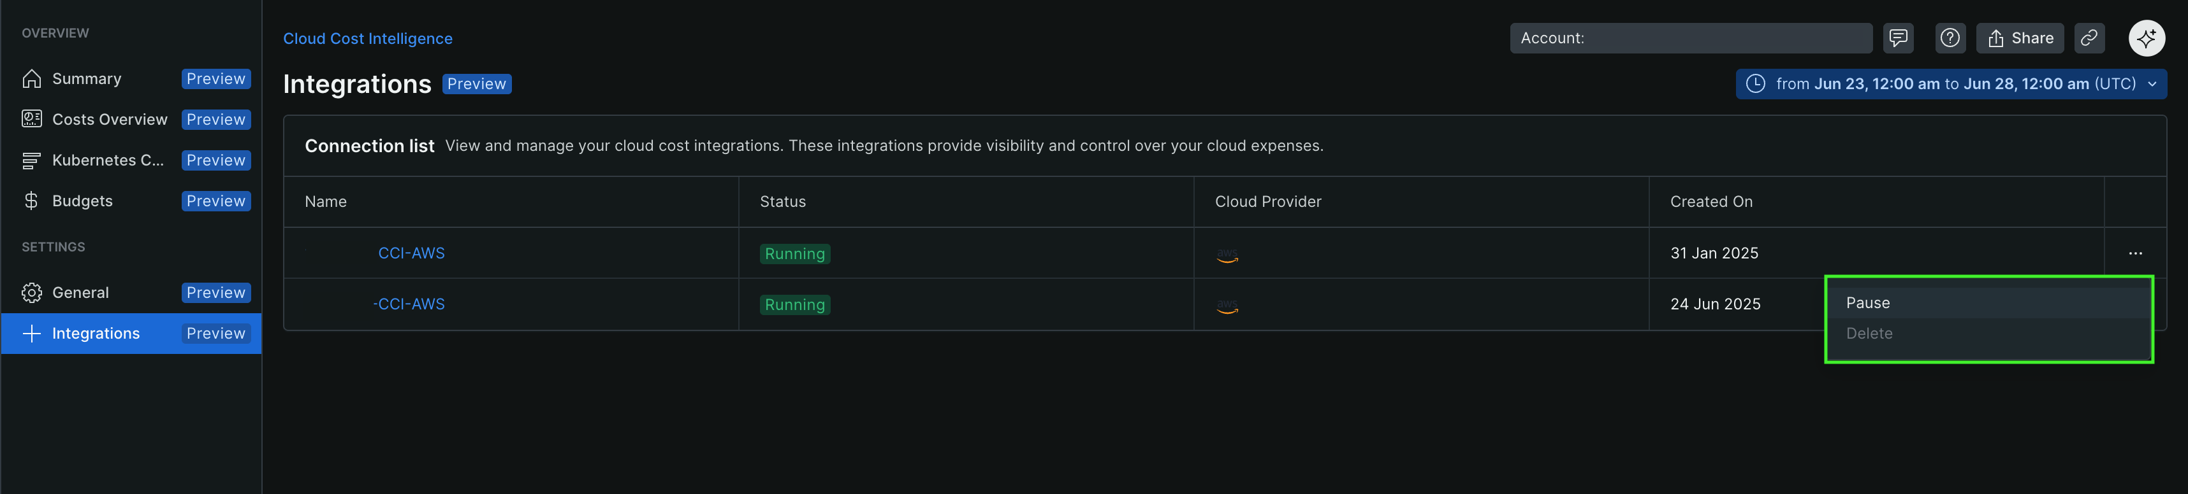Click the General settings gear icon
Viewport: 2188px width, 494px height.
coord(33,293)
